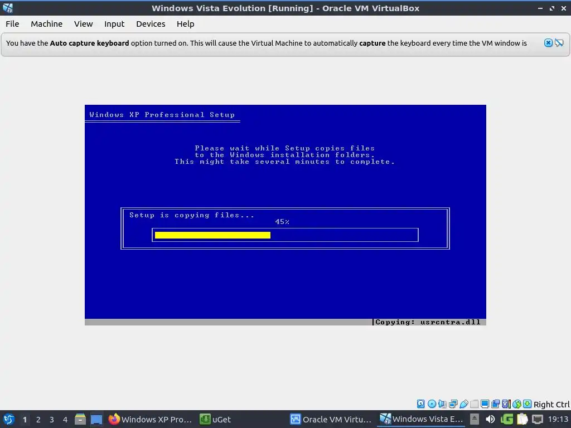Click the optical disc status icon
This screenshot has height=428, width=571.
point(432,404)
